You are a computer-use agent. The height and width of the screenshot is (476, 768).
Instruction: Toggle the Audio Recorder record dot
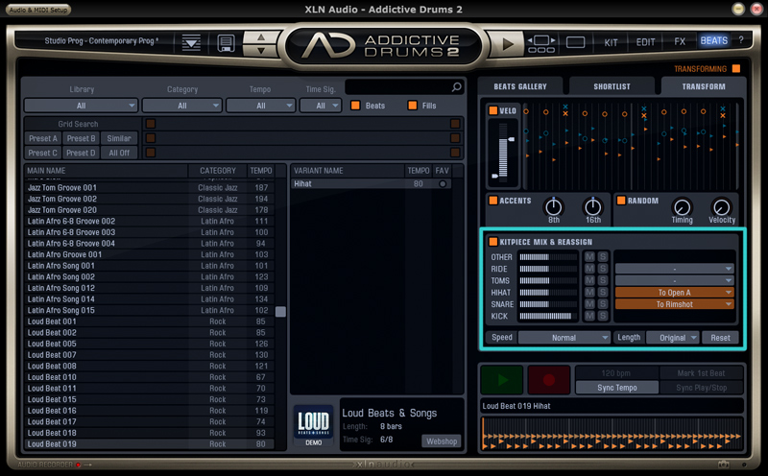point(78,464)
